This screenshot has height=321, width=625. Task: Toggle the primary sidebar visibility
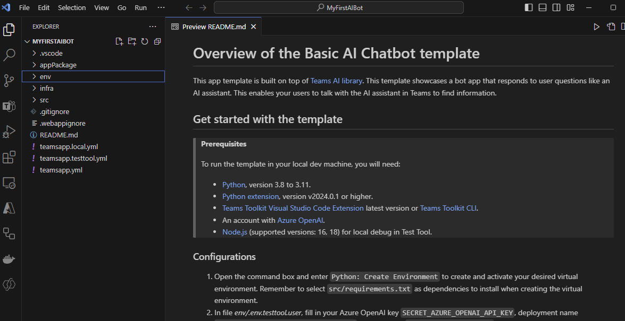tap(528, 7)
